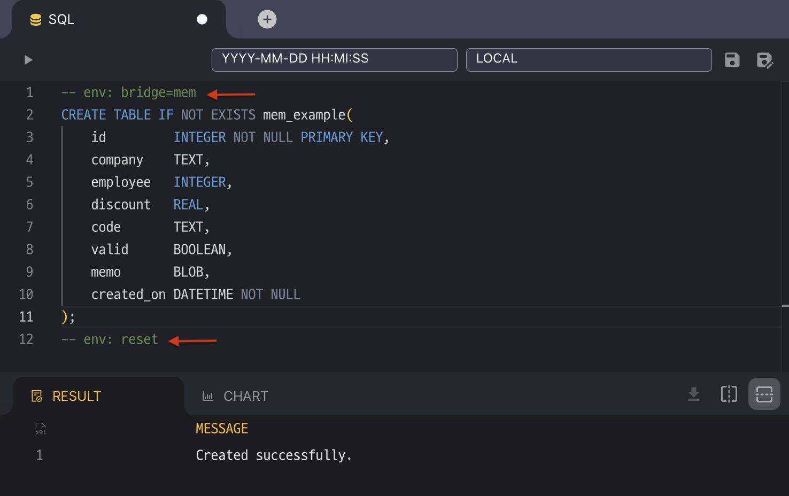Viewport: 789px width, 496px height.
Task: Switch to the RESULT tab
Action: [x=76, y=396]
